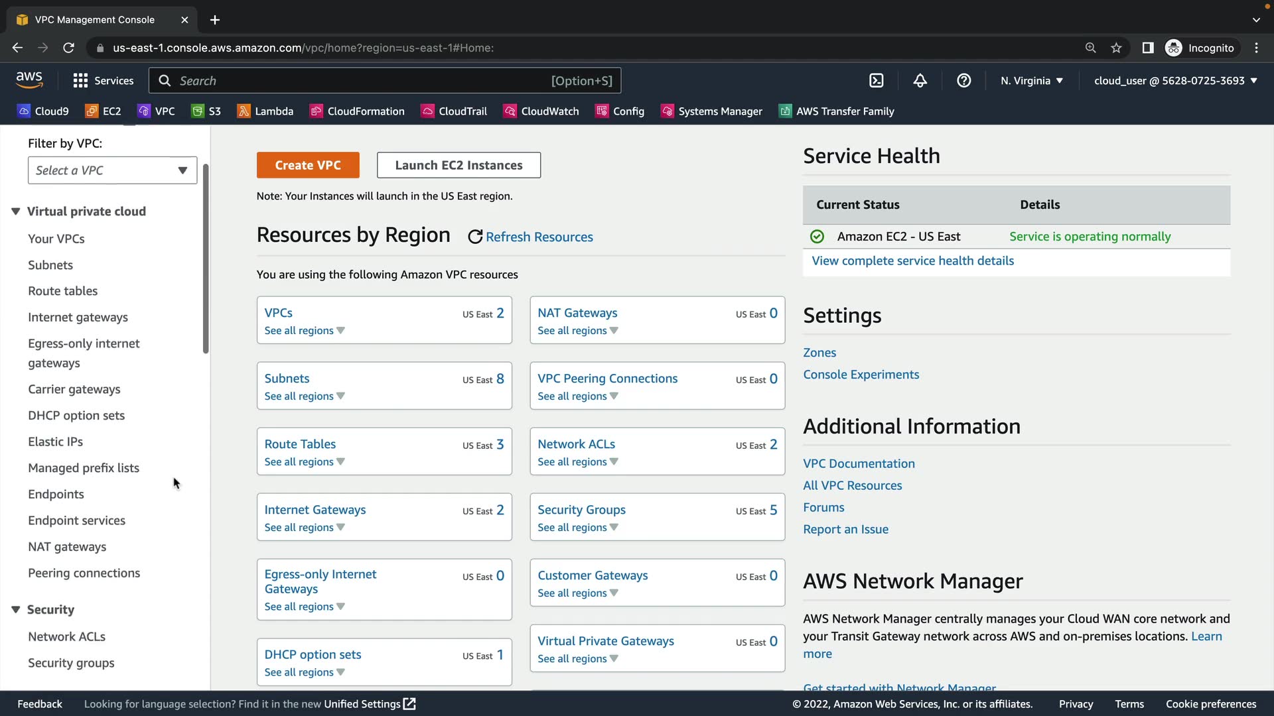Screen dimensions: 1274x716
Task: Select Elastic IPs in the sidebar
Action: (x=55, y=442)
